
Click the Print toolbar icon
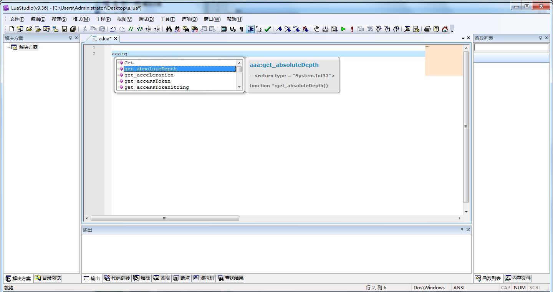427,29
